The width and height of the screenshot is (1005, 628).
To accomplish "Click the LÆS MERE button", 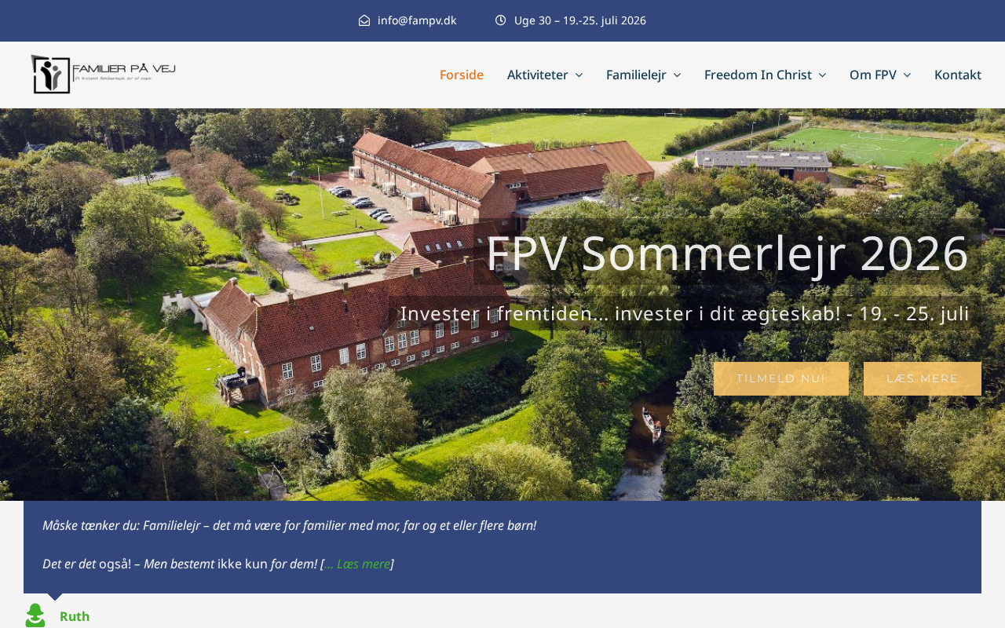I will point(923,378).
